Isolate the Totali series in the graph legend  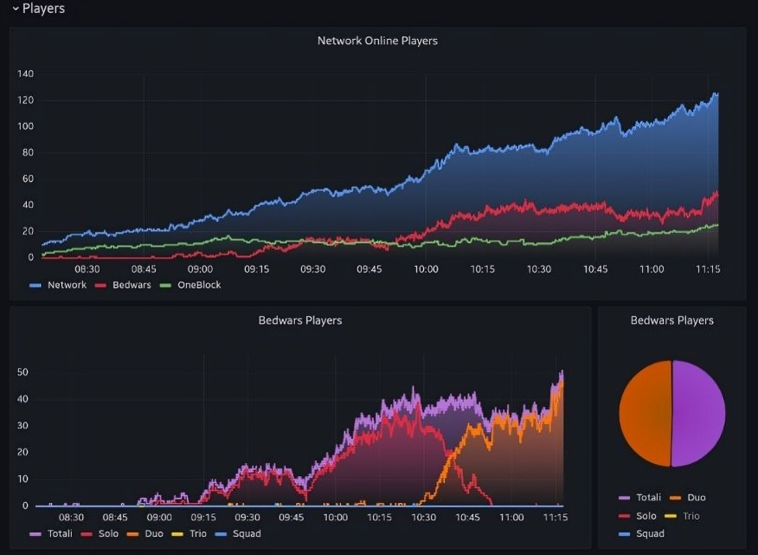(60, 534)
